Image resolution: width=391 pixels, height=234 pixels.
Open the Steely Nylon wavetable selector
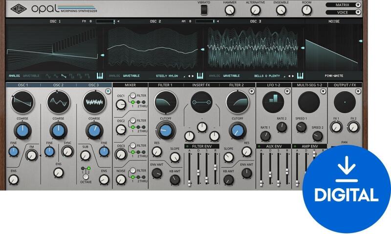168,76
